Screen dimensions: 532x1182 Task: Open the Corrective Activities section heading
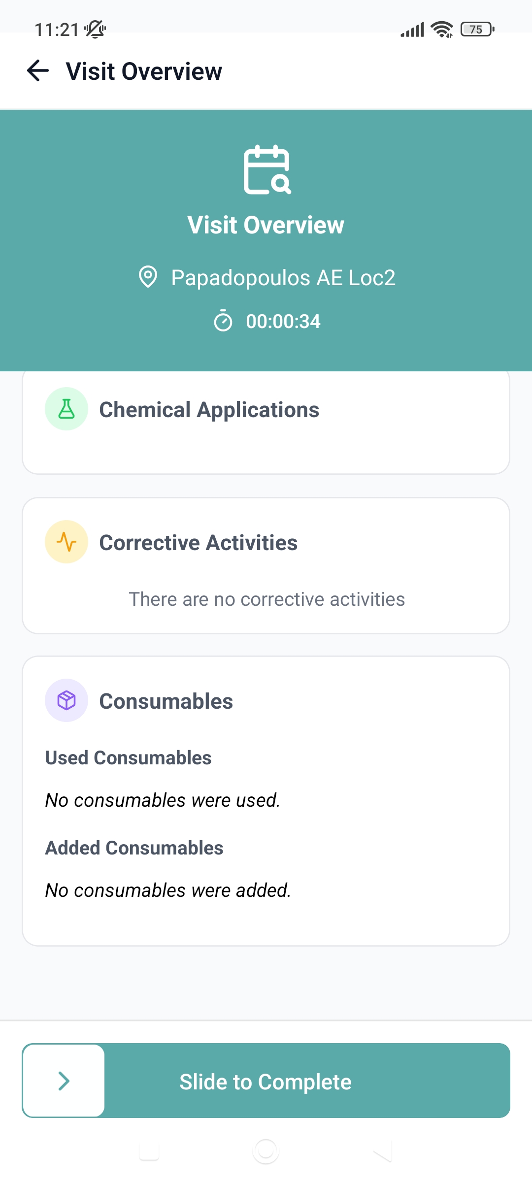199,543
